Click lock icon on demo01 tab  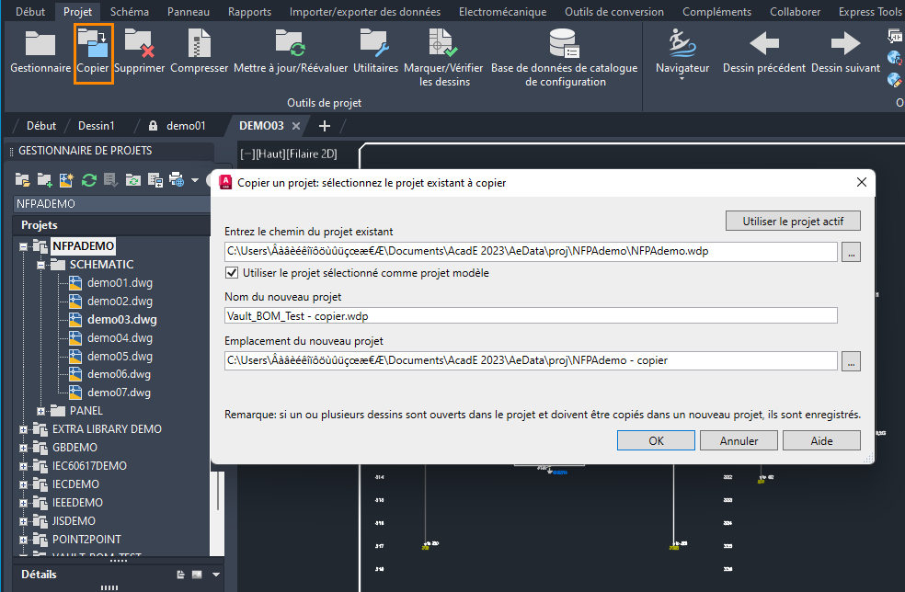coord(153,126)
